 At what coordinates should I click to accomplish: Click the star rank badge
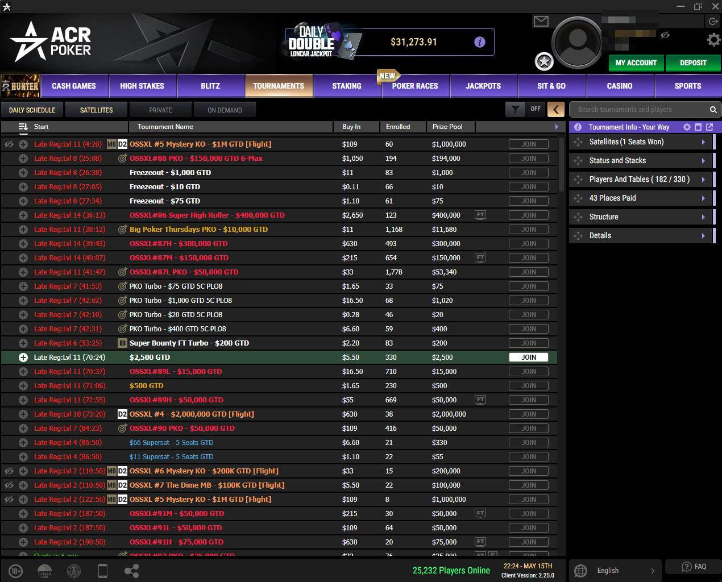(x=544, y=61)
